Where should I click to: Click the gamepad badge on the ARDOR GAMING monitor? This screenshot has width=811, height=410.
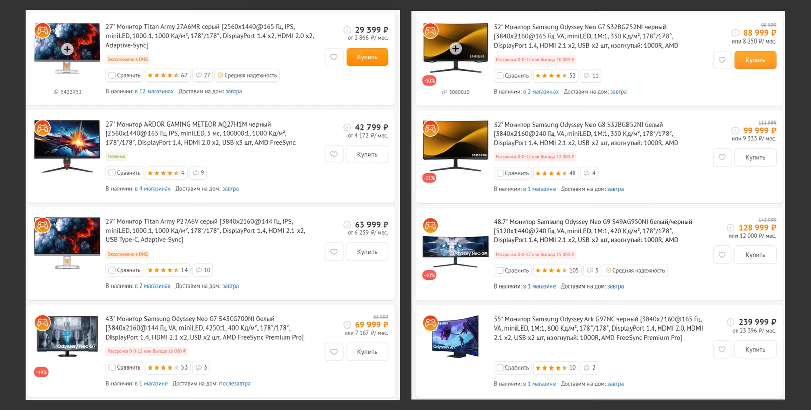click(x=42, y=128)
